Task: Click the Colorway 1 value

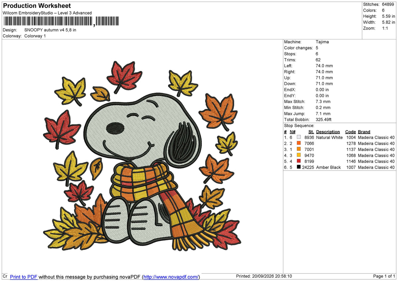Action: [35, 36]
